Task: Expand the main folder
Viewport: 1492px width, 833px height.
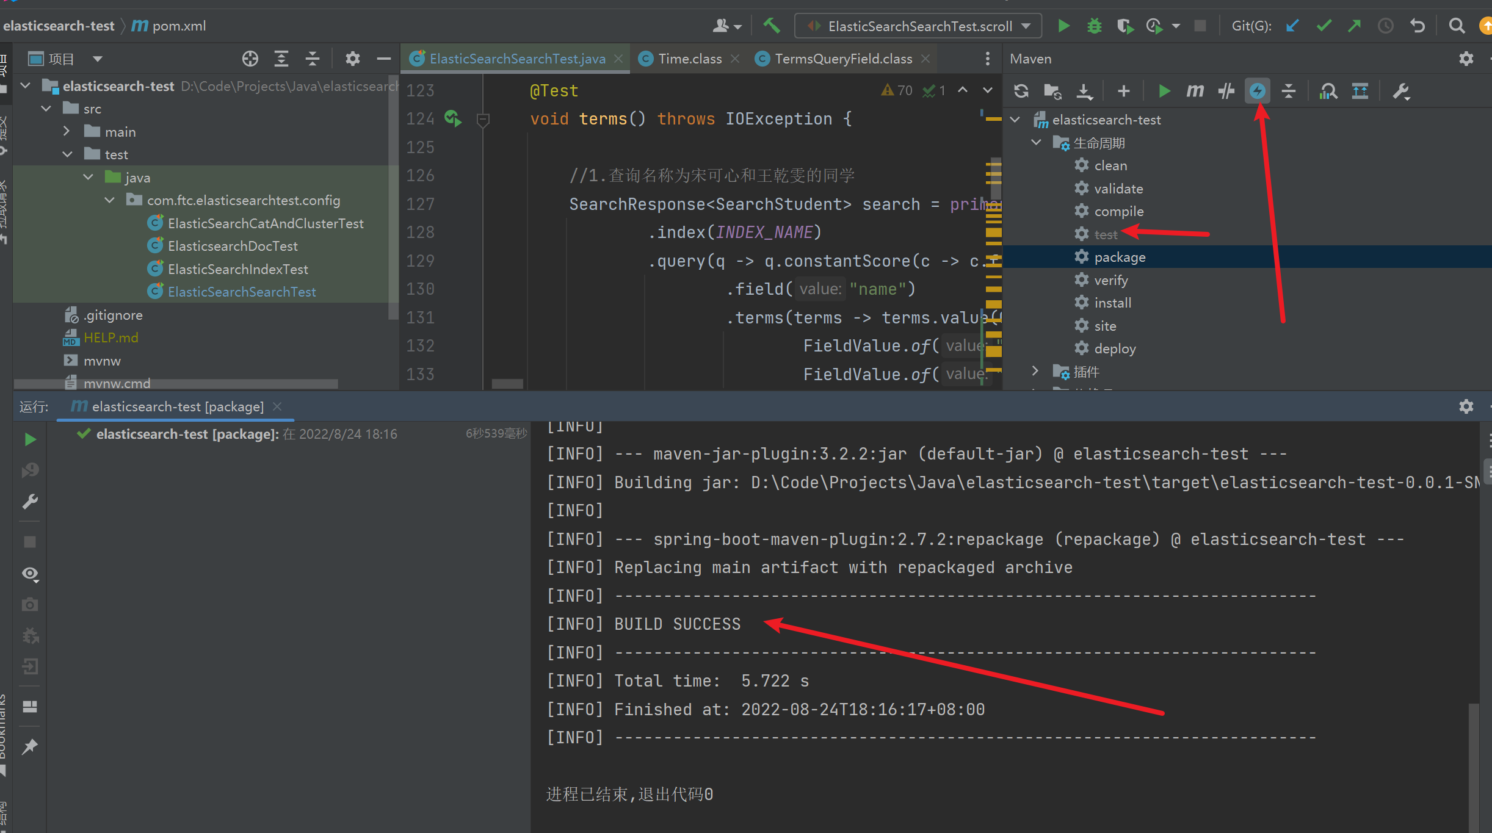Action: 67,131
